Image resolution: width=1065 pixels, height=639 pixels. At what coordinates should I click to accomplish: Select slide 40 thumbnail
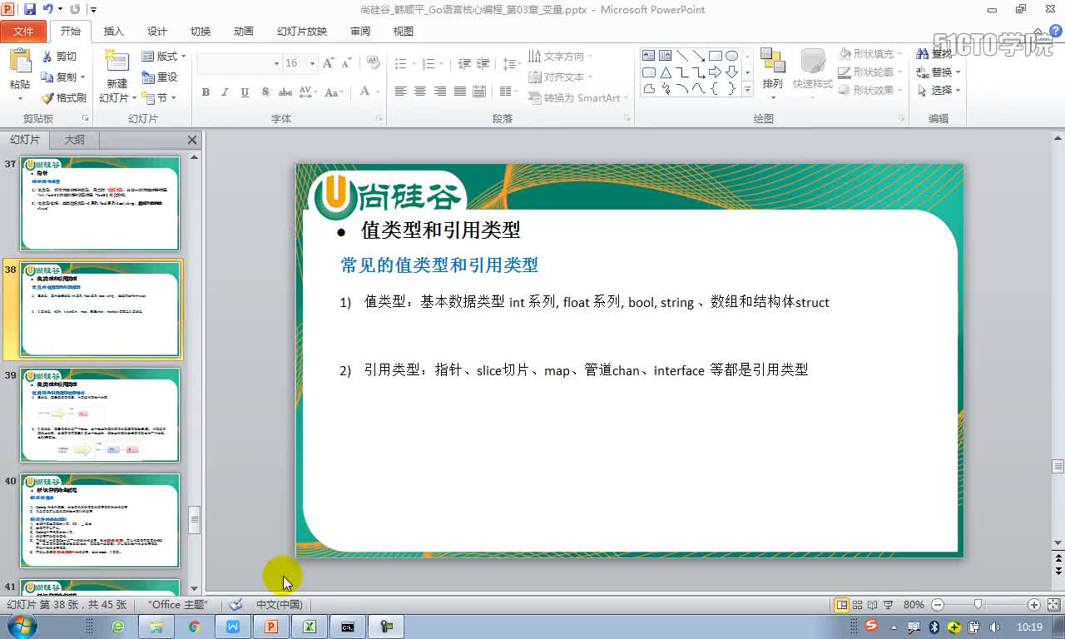tap(100, 520)
